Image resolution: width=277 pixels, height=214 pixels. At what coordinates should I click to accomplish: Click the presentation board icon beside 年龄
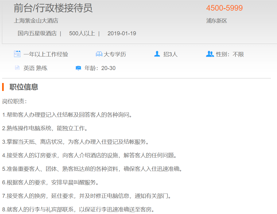[x=78, y=68]
